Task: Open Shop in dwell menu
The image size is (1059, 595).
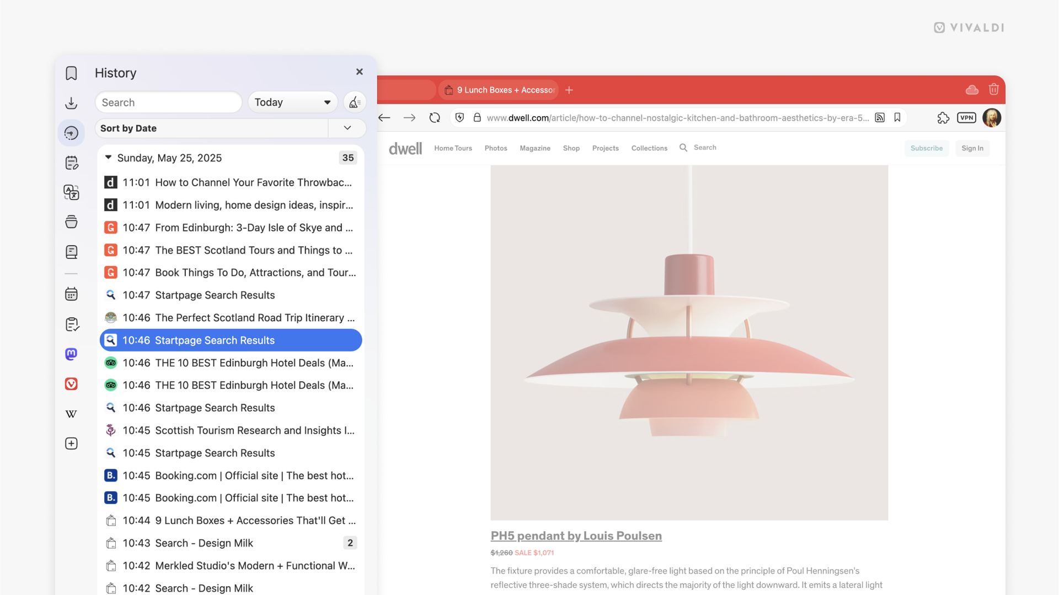Action: [571, 148]
